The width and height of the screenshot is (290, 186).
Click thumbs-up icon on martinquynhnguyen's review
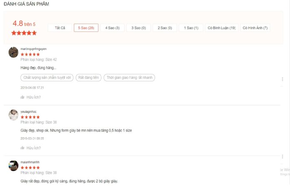click(22, 97)
